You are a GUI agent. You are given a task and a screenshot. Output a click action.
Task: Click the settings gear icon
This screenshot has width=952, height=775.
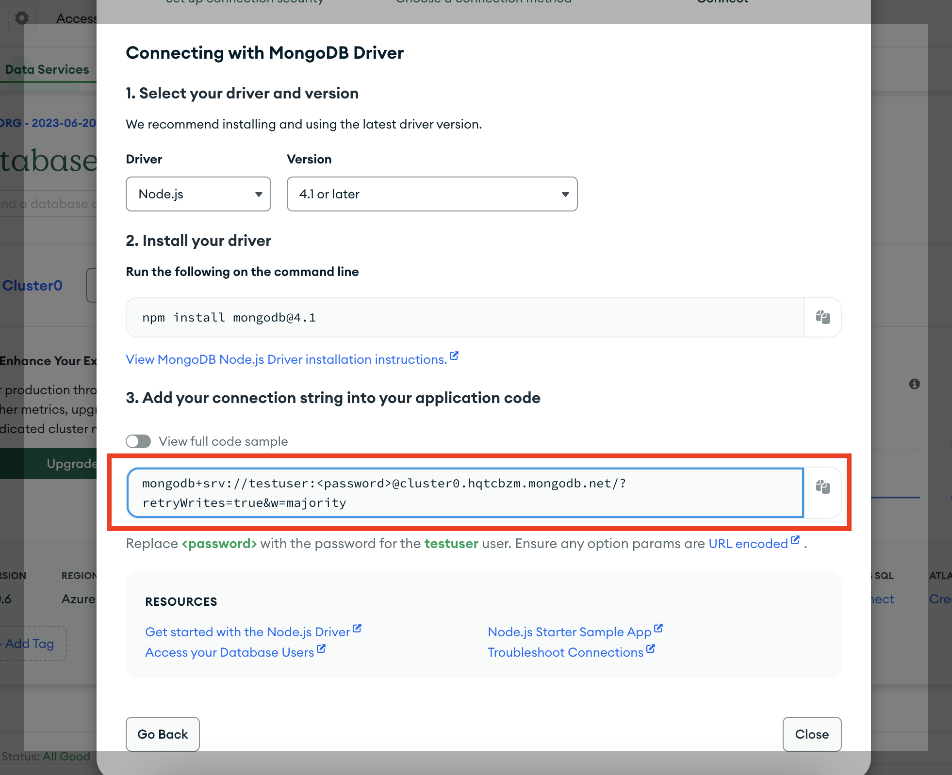click(x=22, y=18)
